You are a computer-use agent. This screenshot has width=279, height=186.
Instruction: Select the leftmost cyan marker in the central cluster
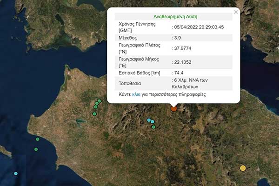click(149, 120)
